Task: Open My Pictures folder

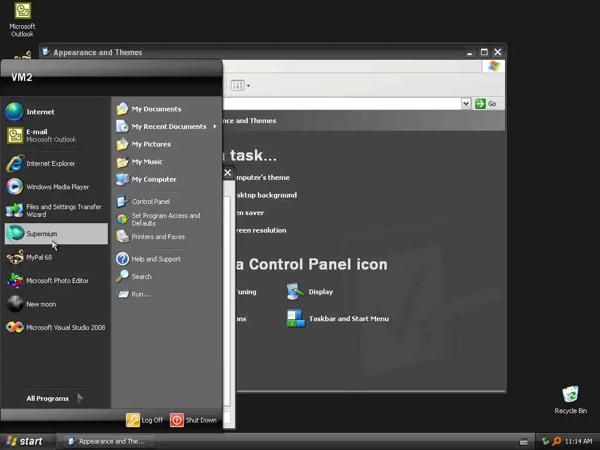Action: 167,144
